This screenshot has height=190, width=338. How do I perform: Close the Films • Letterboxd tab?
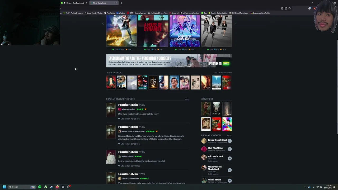[x=116, y=3]
